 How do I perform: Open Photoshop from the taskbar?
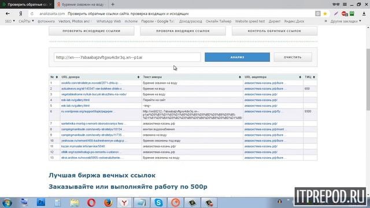(x=41, y=202)
